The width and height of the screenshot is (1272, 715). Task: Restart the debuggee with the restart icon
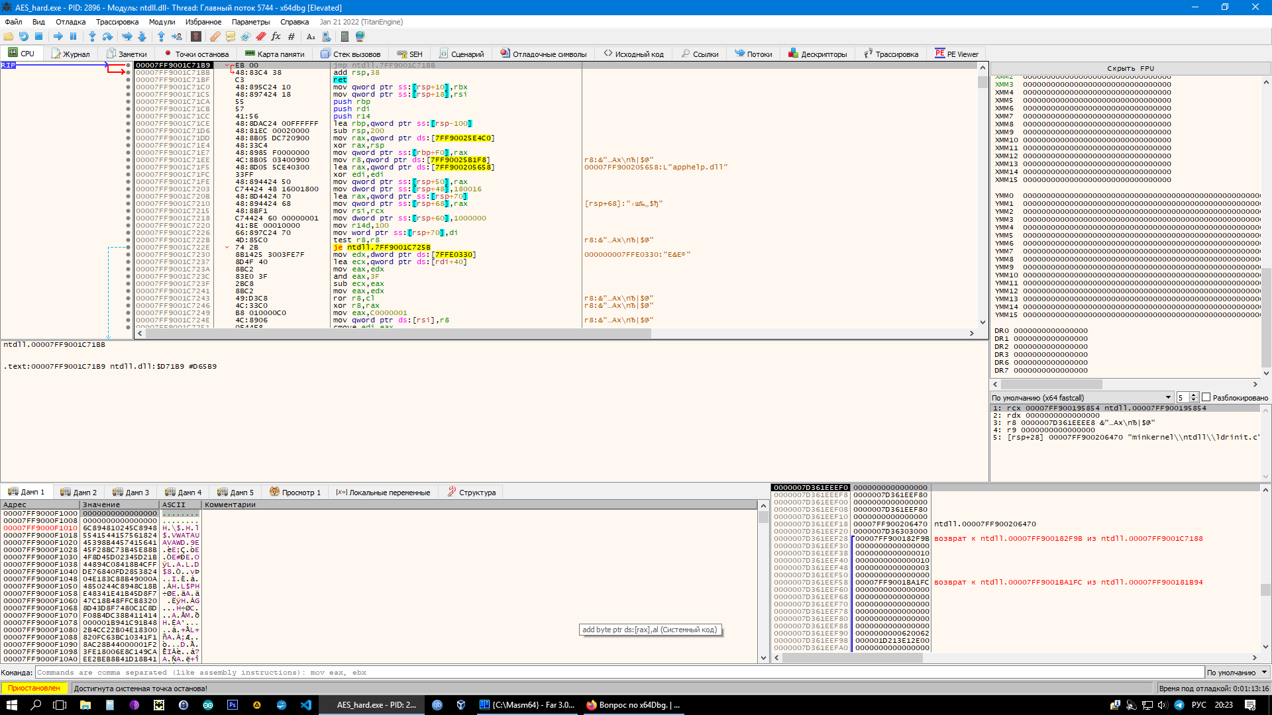click(x=24, y=36)
